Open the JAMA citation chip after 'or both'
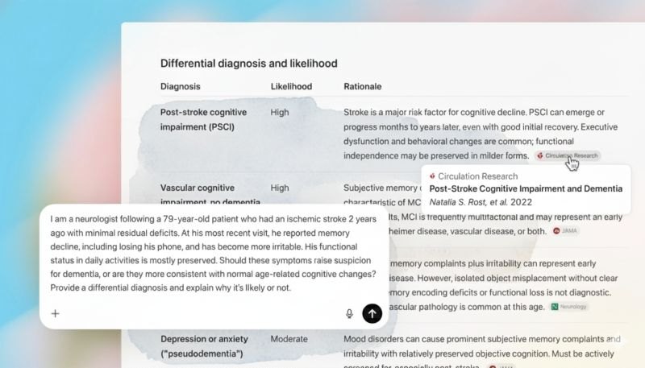Image resolution: width=645 pixels, height=368 pixels. point(565,231)
